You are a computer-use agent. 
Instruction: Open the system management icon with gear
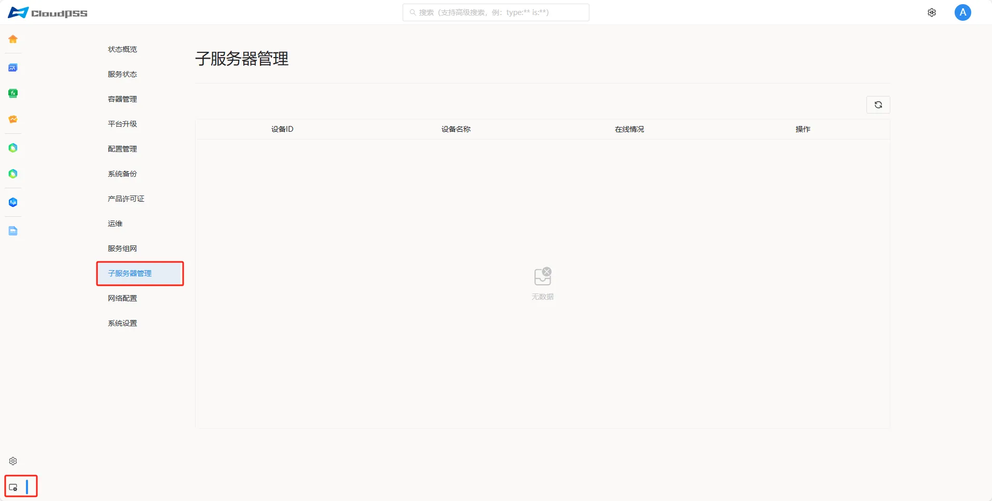[13, 487]
